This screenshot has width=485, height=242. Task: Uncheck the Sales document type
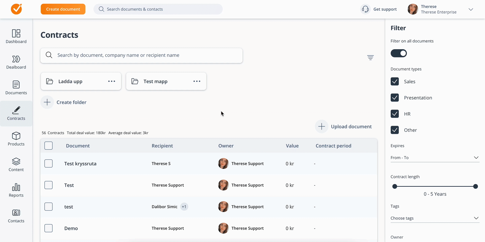(395, 82)
